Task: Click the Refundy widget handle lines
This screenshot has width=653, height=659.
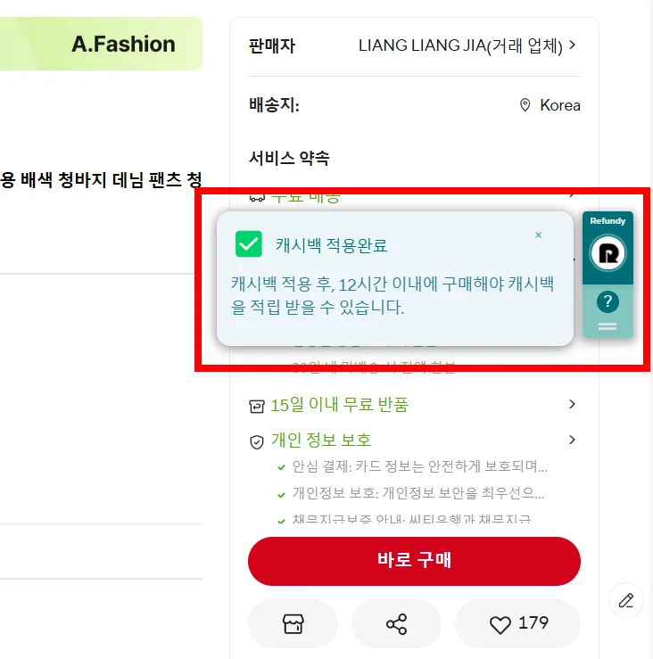Action: pyautogui.click(x=608, y=326)
